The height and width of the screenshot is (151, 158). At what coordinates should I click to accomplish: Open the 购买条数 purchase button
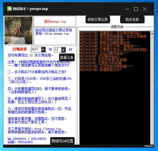point(132,20)
